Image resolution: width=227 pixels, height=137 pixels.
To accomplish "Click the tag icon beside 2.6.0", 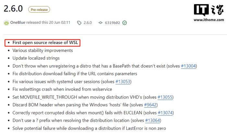I will tap(79, 23).
